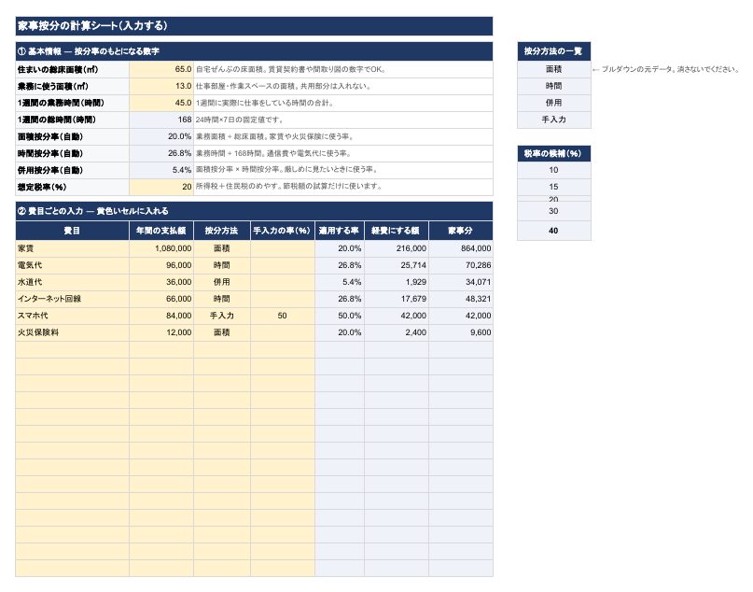Click the 火災保険料 household share 9,600
This screenshot has width=753, height=592.
[x=461, y=332]
